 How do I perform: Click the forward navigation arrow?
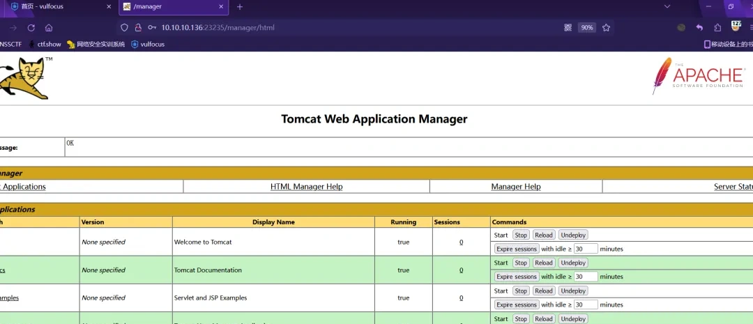pyautogui.click(x=13, y=28)
